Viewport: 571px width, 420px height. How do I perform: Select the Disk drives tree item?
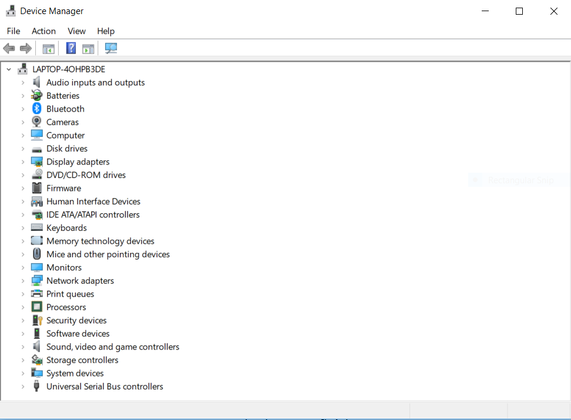[x=67, y=149]
